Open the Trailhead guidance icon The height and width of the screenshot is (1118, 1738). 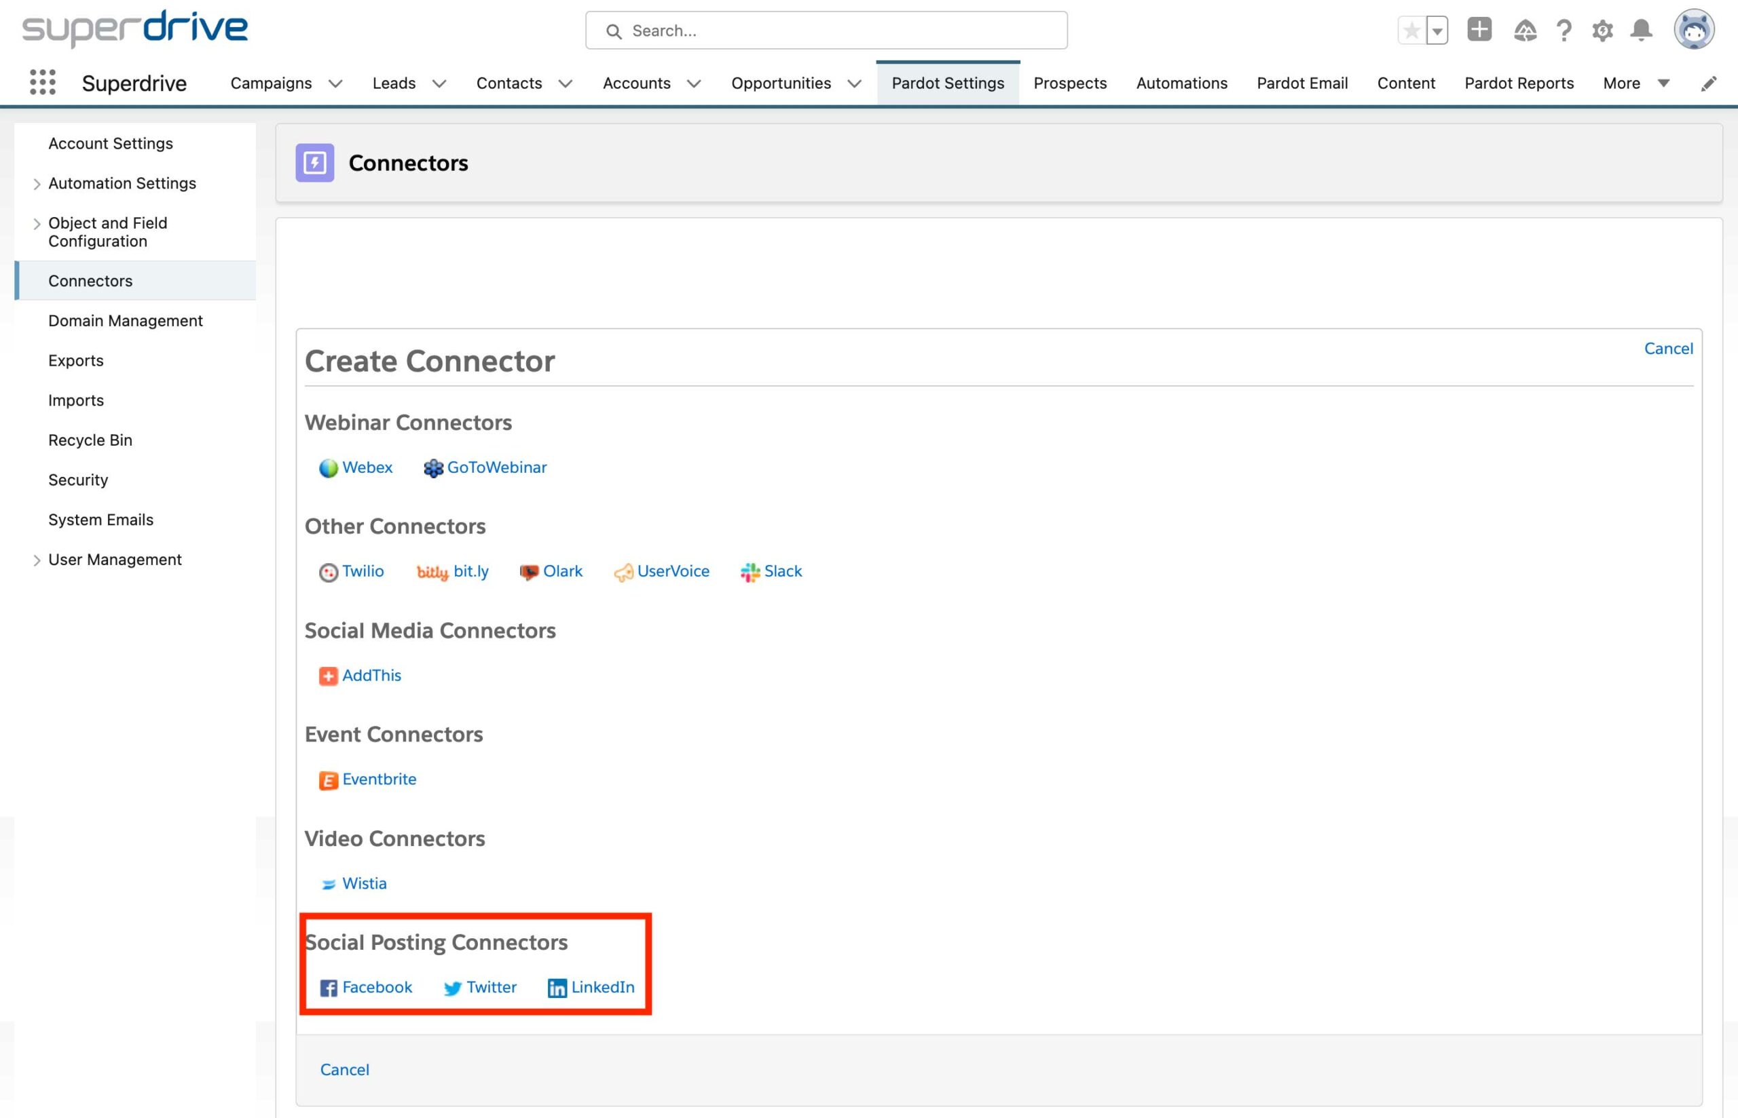point(1524,31)
